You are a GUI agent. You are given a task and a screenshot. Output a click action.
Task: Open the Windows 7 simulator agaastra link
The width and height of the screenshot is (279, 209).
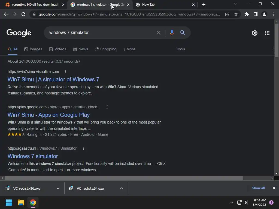pos(33,156)
